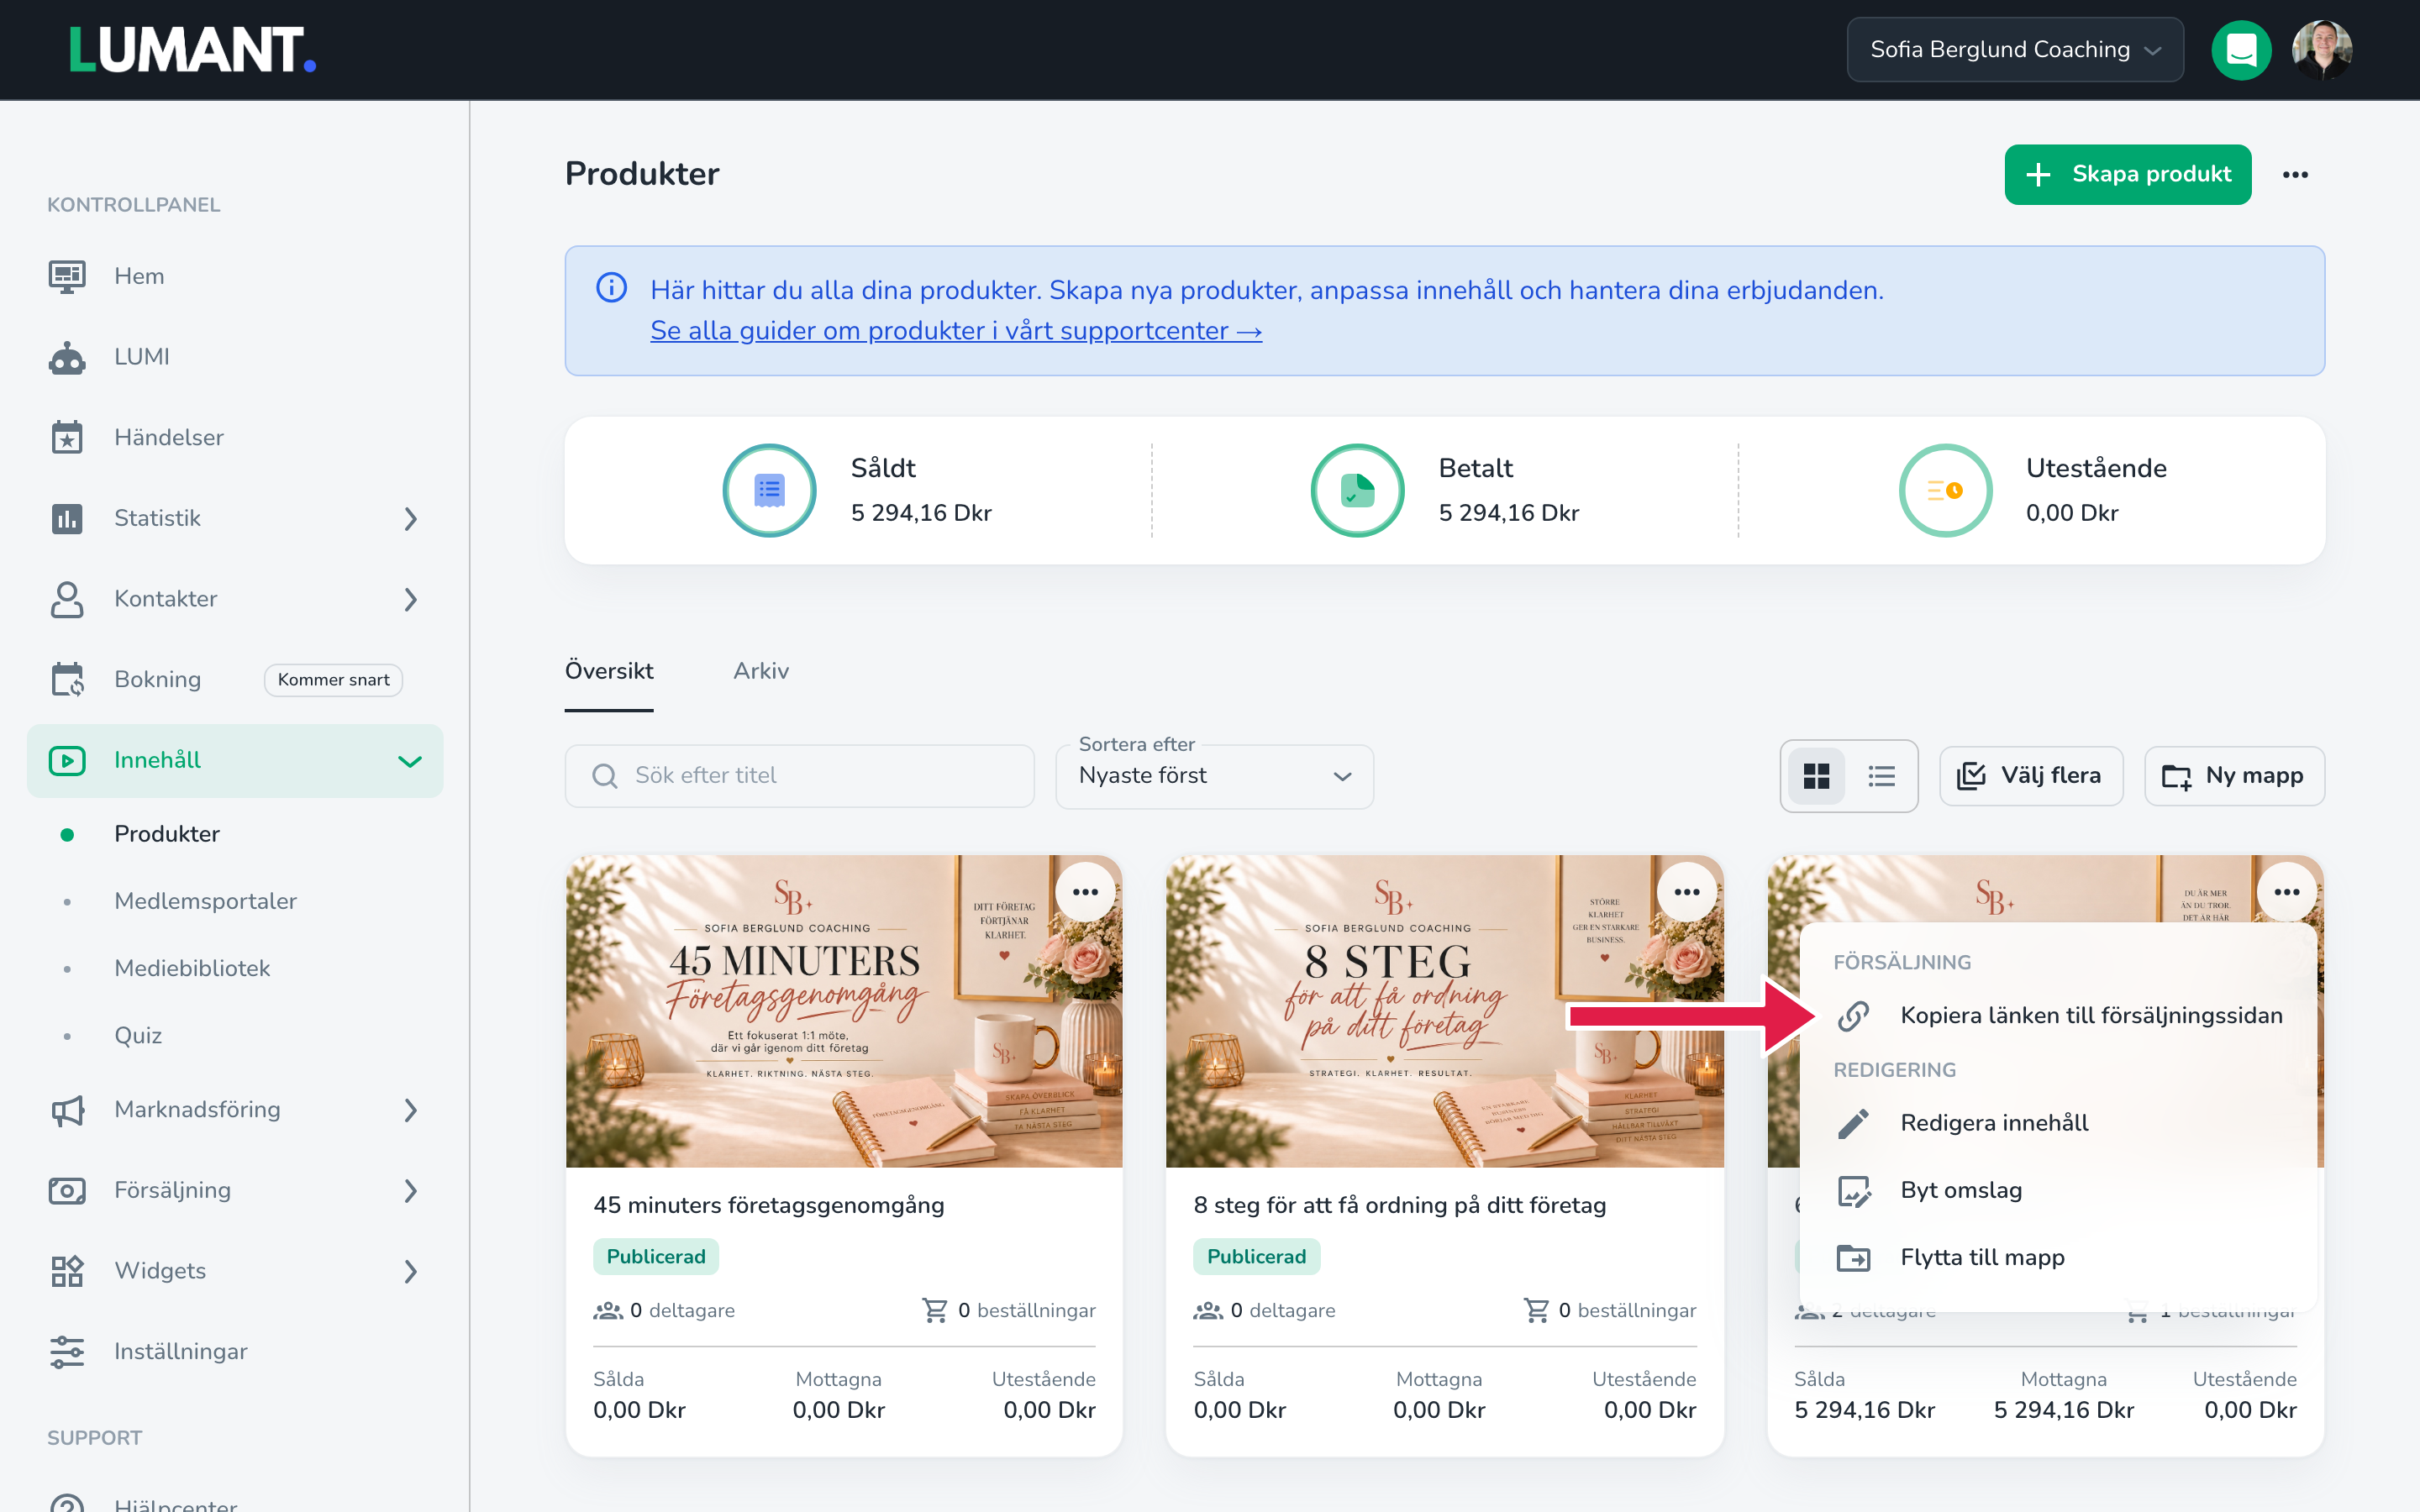Click the info icon in the blue banner
The width and height of the screenshot is (2420, 1512).
(x=611, y=288)
